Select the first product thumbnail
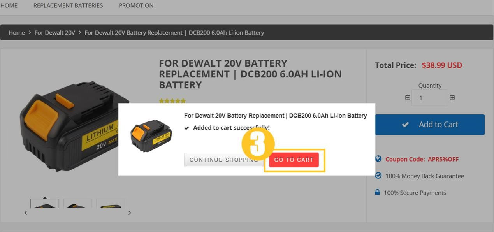The height and width of the screenshot is (232, 494). pos(45,204)
